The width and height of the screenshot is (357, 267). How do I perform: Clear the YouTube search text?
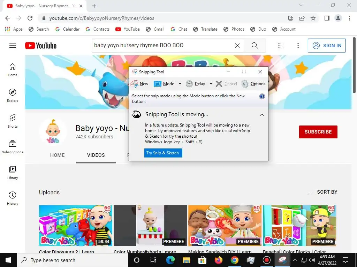(237, 46)
